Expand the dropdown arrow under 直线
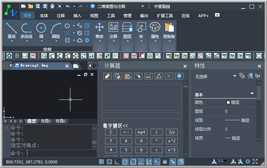This screenshot has width=267, height=168. [x=12, y=41]
